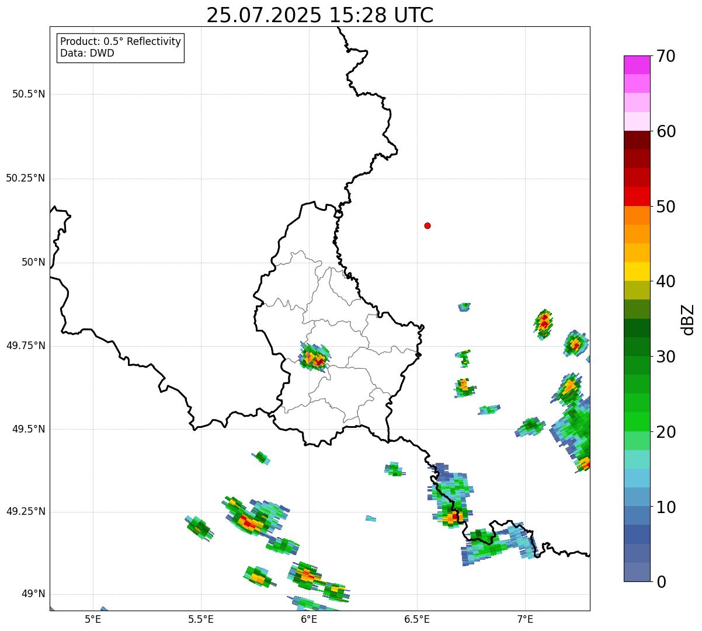Click the "Data: DWD" label
The image size is (702, 631).
[87, 54]
